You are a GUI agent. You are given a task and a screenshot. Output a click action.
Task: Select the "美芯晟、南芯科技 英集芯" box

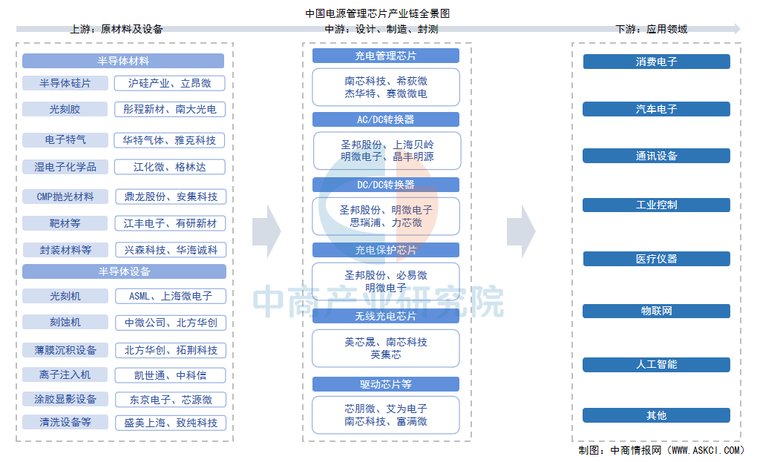386,349
